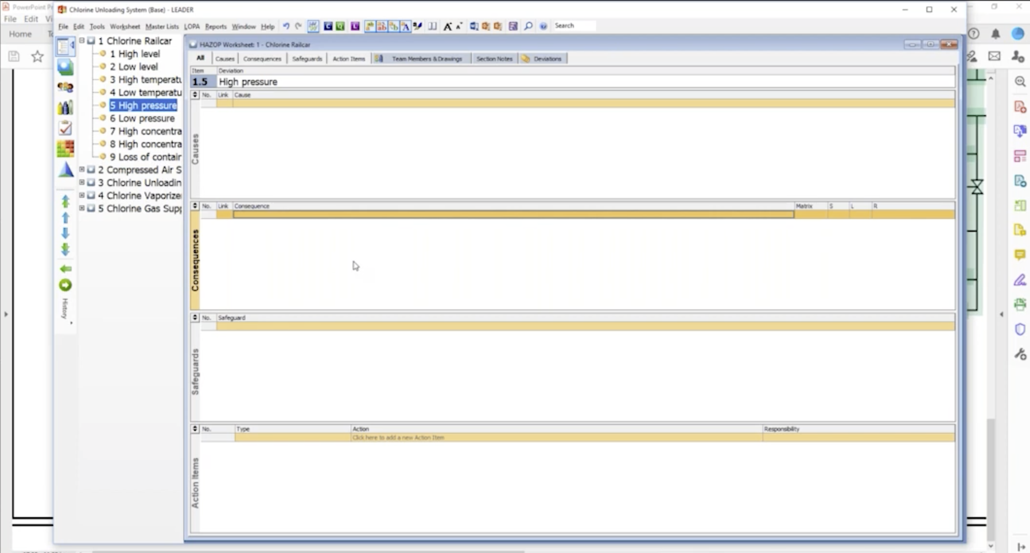Click the team members people icon

pyautogui.click(x=65, y=88)
